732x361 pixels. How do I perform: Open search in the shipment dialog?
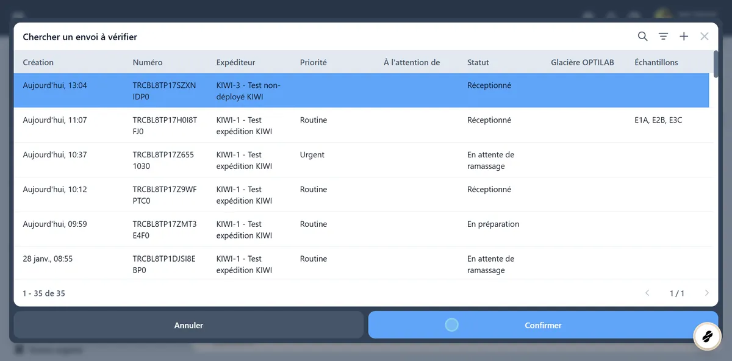pyautogui.click(x=642, y=37)
